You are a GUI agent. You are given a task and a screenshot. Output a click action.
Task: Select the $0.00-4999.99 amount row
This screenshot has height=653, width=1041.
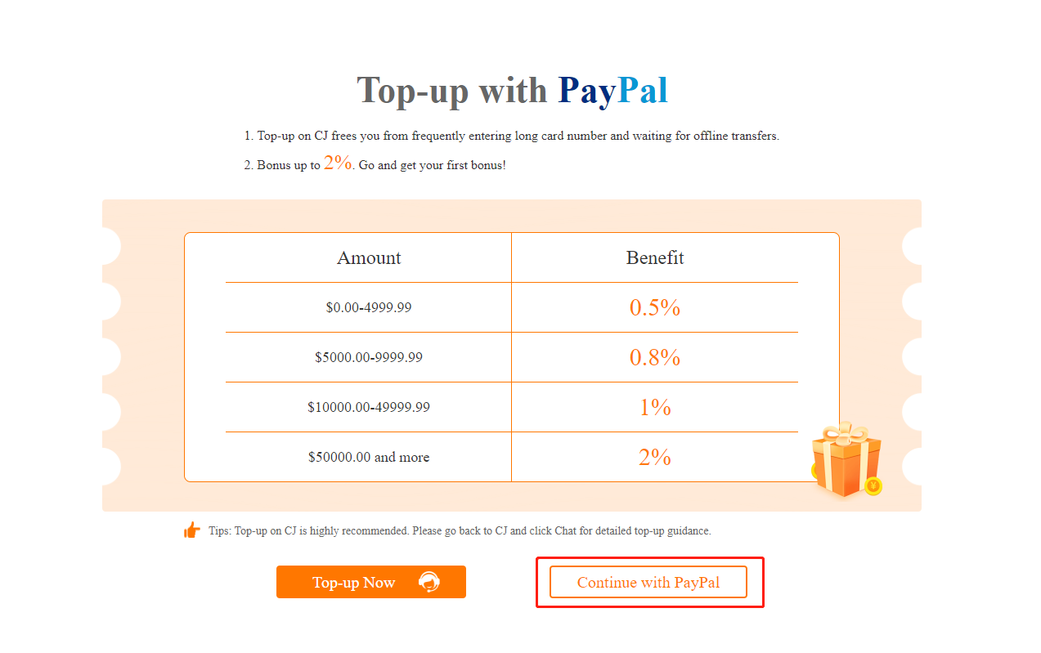point(369,308)
